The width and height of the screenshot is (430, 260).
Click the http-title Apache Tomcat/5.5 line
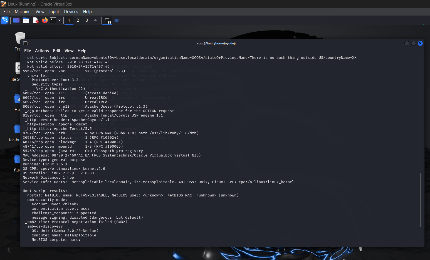[57, 129]
